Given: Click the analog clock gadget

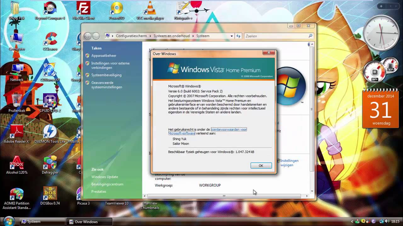Looking at the screenshot, I should click(x=381, y=33).
